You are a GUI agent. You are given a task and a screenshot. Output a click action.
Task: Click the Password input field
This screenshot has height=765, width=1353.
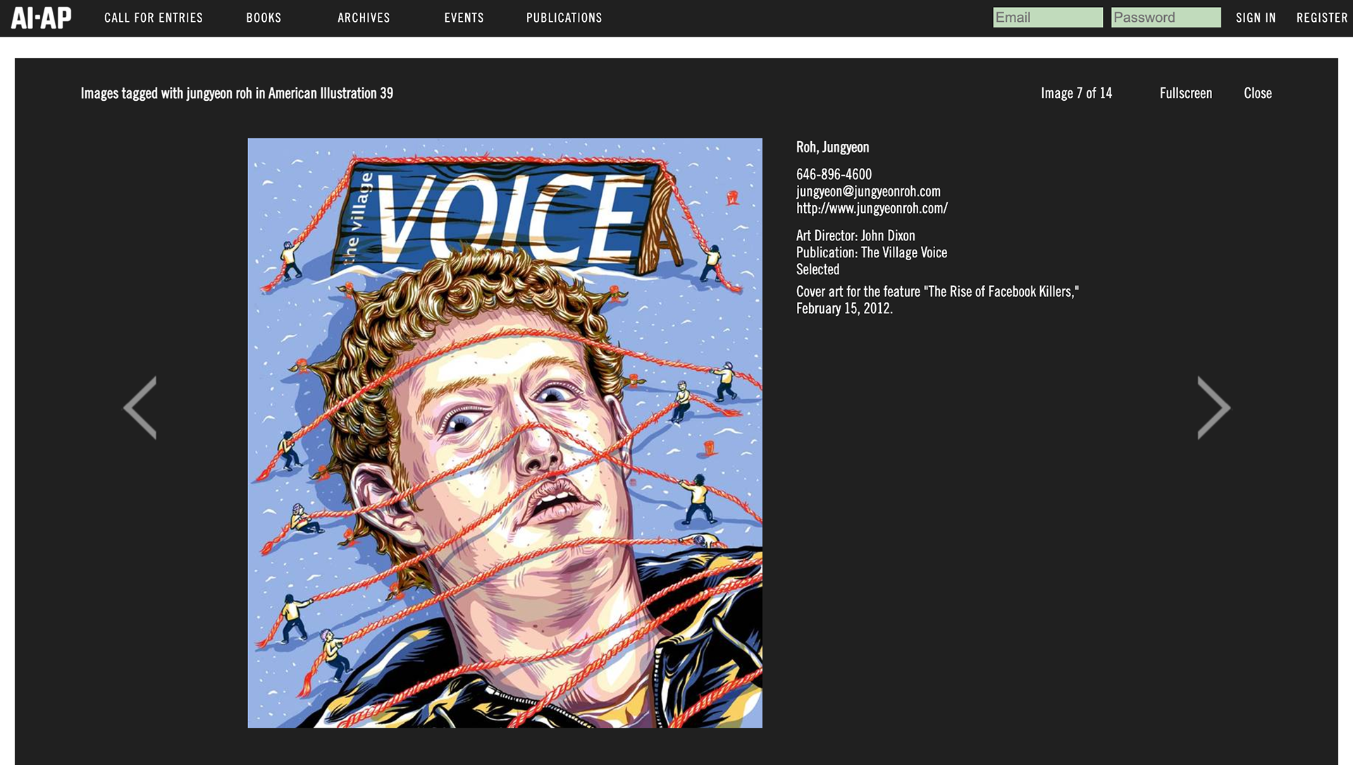[x=1166, y=18]
